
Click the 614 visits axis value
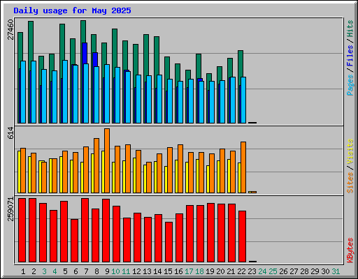coord(10,133)
